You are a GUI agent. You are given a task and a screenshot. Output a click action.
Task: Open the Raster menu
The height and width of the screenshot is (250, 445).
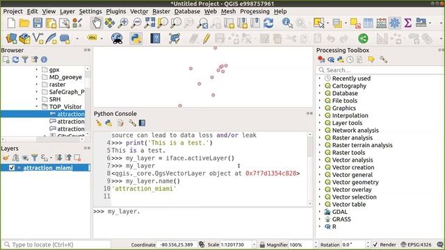tap(161, 11)
